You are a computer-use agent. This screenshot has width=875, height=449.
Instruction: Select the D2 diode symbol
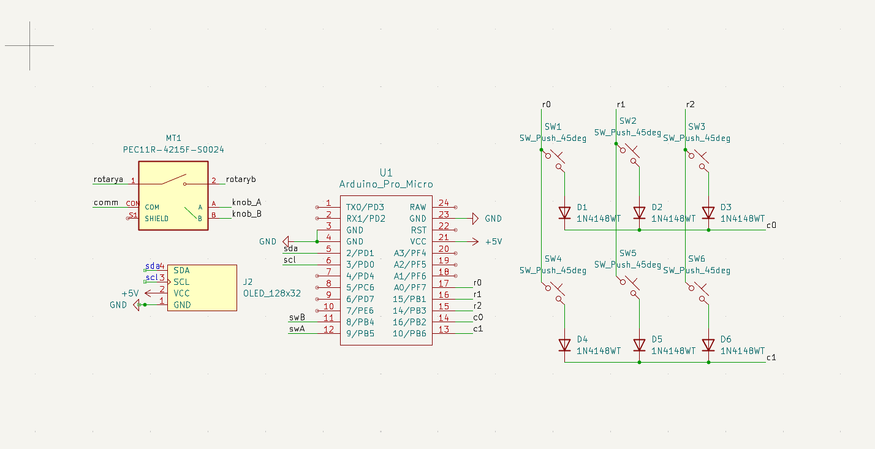[x=639, y=213]
